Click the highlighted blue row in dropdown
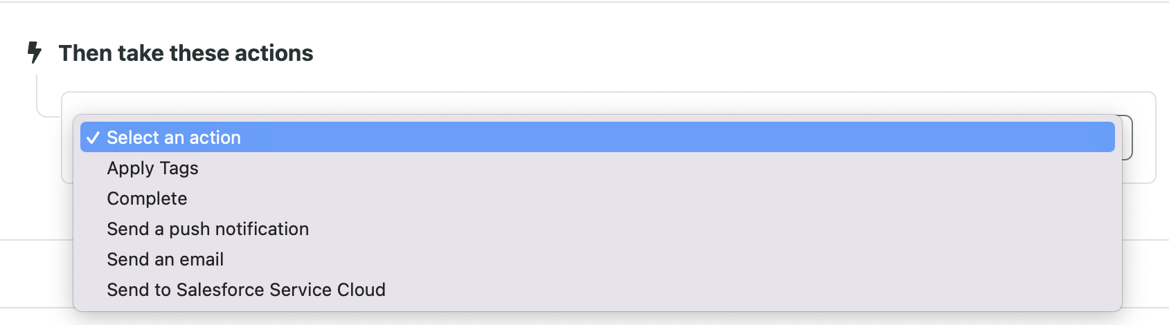 point(598,138)
